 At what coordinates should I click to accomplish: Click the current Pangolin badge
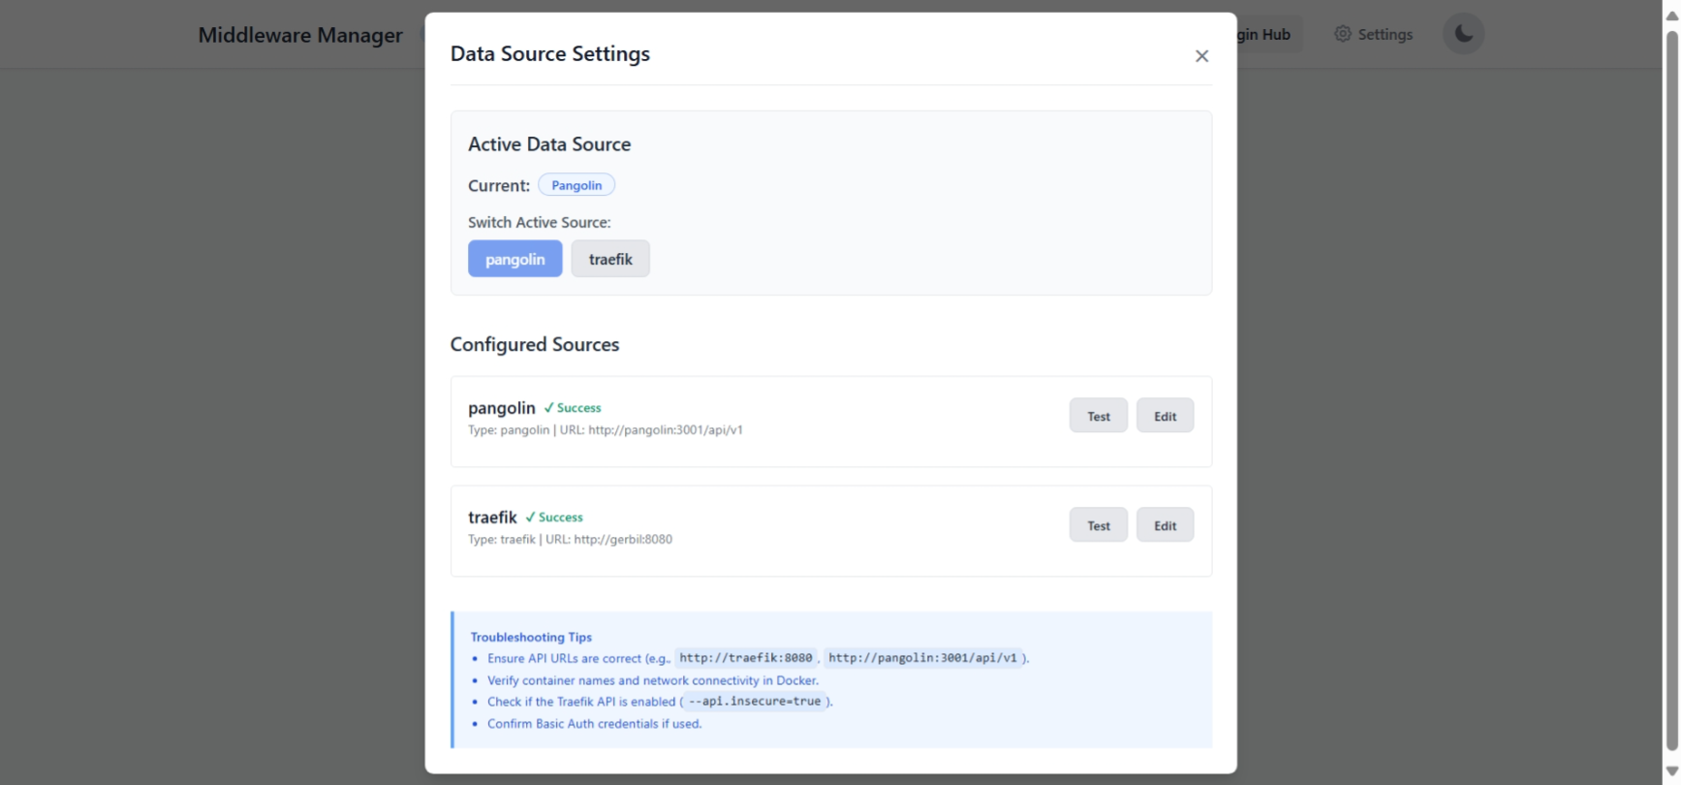pos(576,185)
